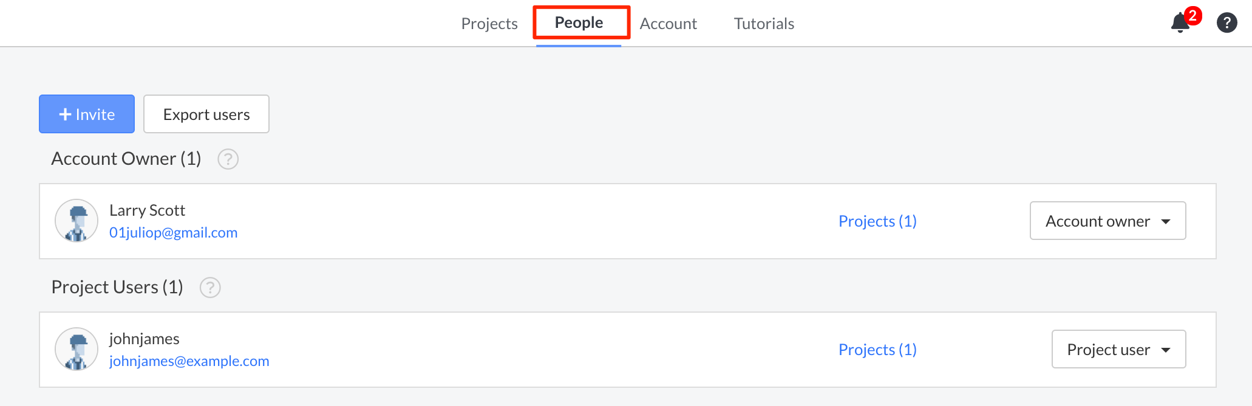This screenshot has height=406, width=1252.
Task: Click the johnjames@example.com email link
Action: (189, 361)
